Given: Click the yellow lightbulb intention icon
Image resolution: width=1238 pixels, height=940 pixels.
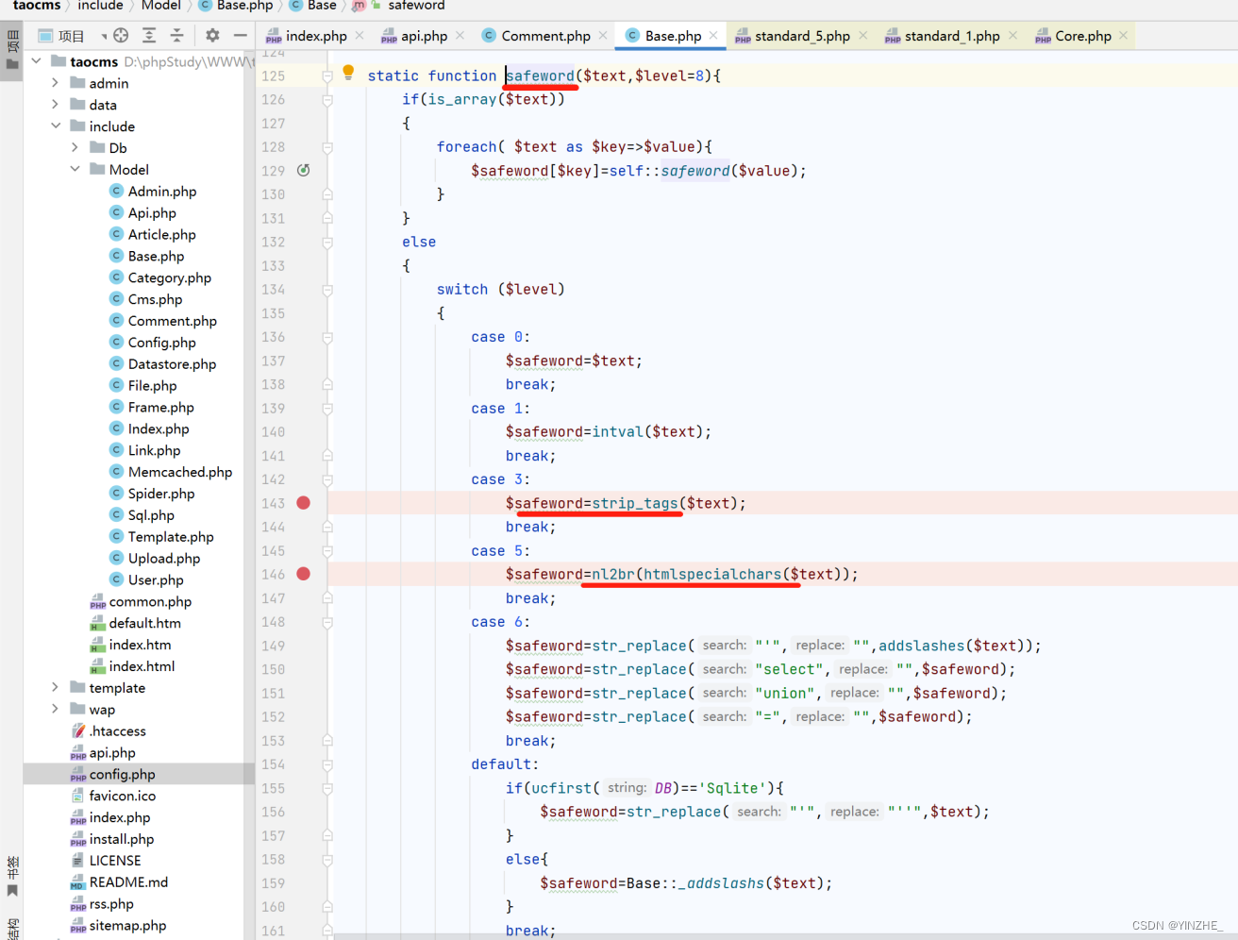Looking at the screenshot, I should [348, 72].
